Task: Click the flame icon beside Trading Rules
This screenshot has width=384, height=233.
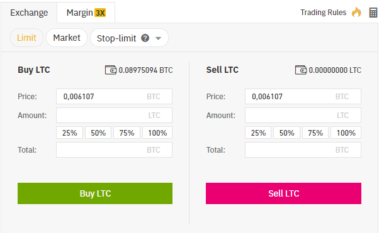Action: [x=356, y=12]
